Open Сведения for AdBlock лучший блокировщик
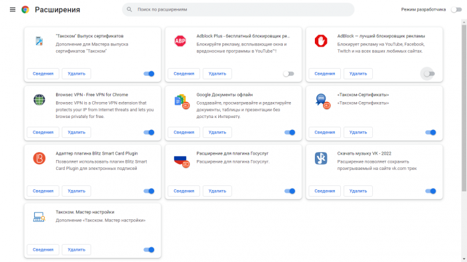 (x=325, y=73)
